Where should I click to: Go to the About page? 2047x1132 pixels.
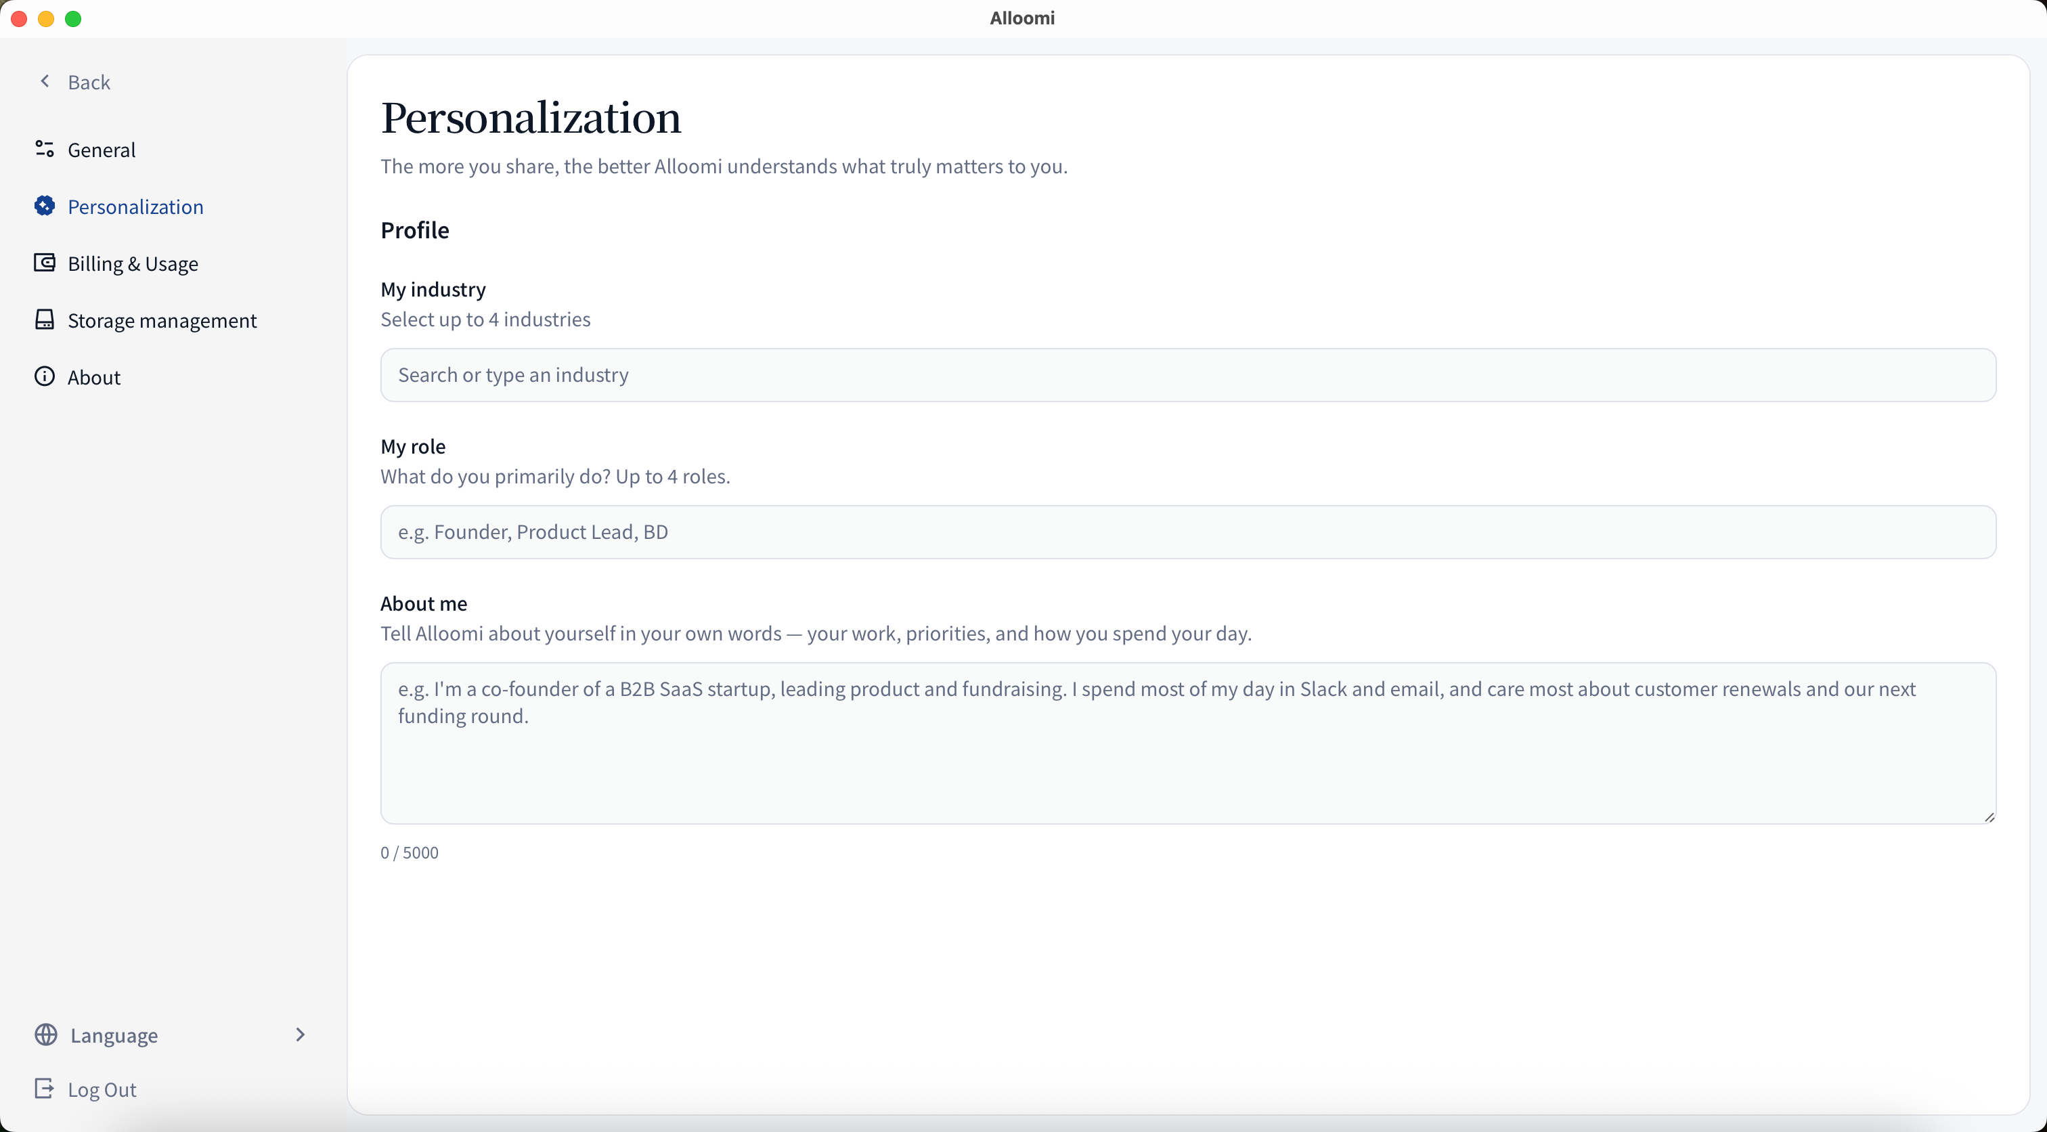[94, 377]
